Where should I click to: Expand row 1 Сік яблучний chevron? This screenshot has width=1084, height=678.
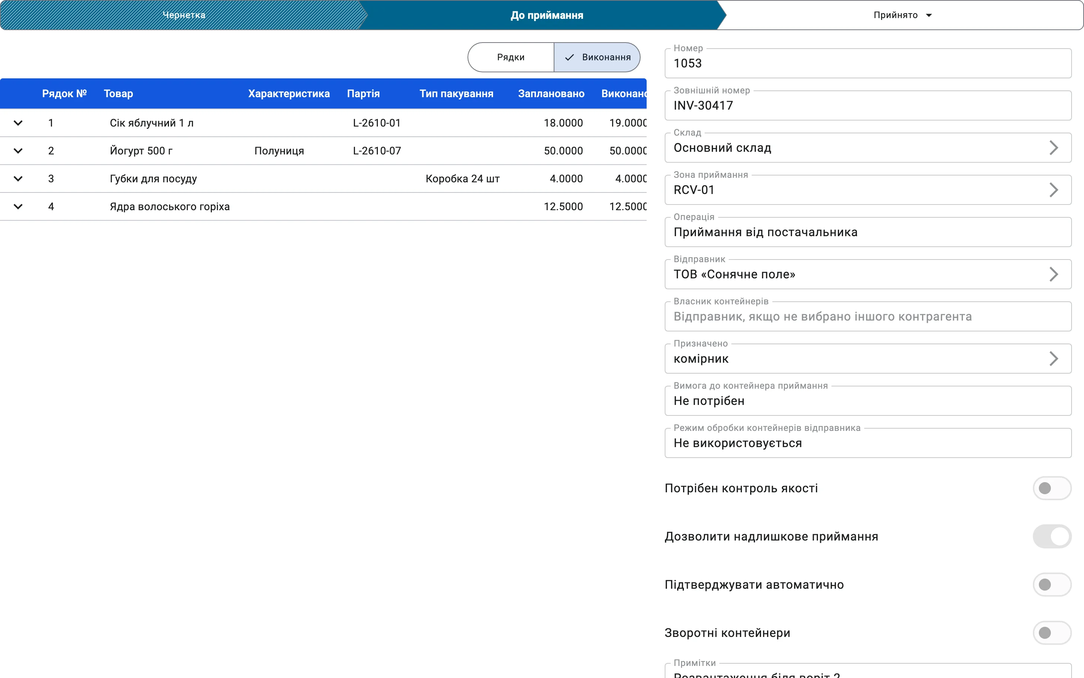(18, 123)
